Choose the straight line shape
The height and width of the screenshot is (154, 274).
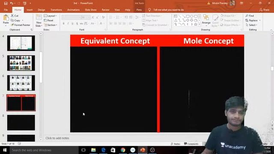tap(180, 16)
